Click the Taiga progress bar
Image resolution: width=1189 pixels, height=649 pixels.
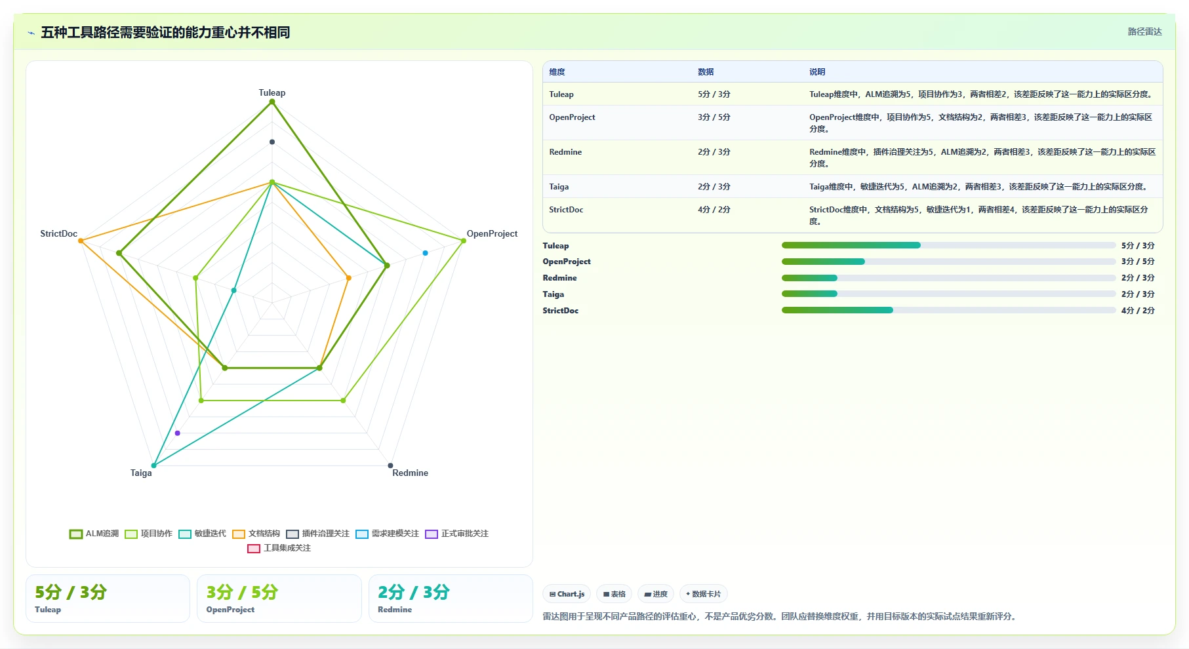pos(948,294)
